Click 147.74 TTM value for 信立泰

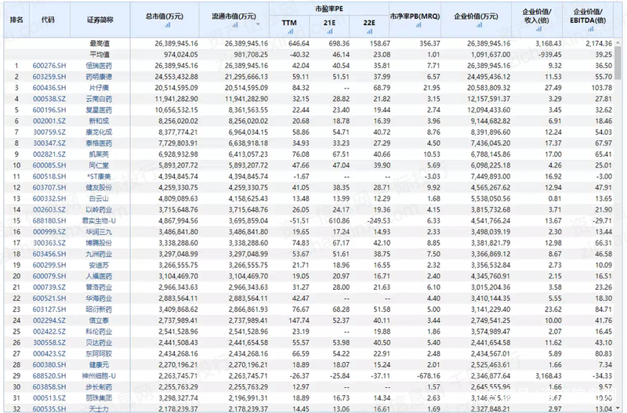pyautogui.click(x=299, y=321)
